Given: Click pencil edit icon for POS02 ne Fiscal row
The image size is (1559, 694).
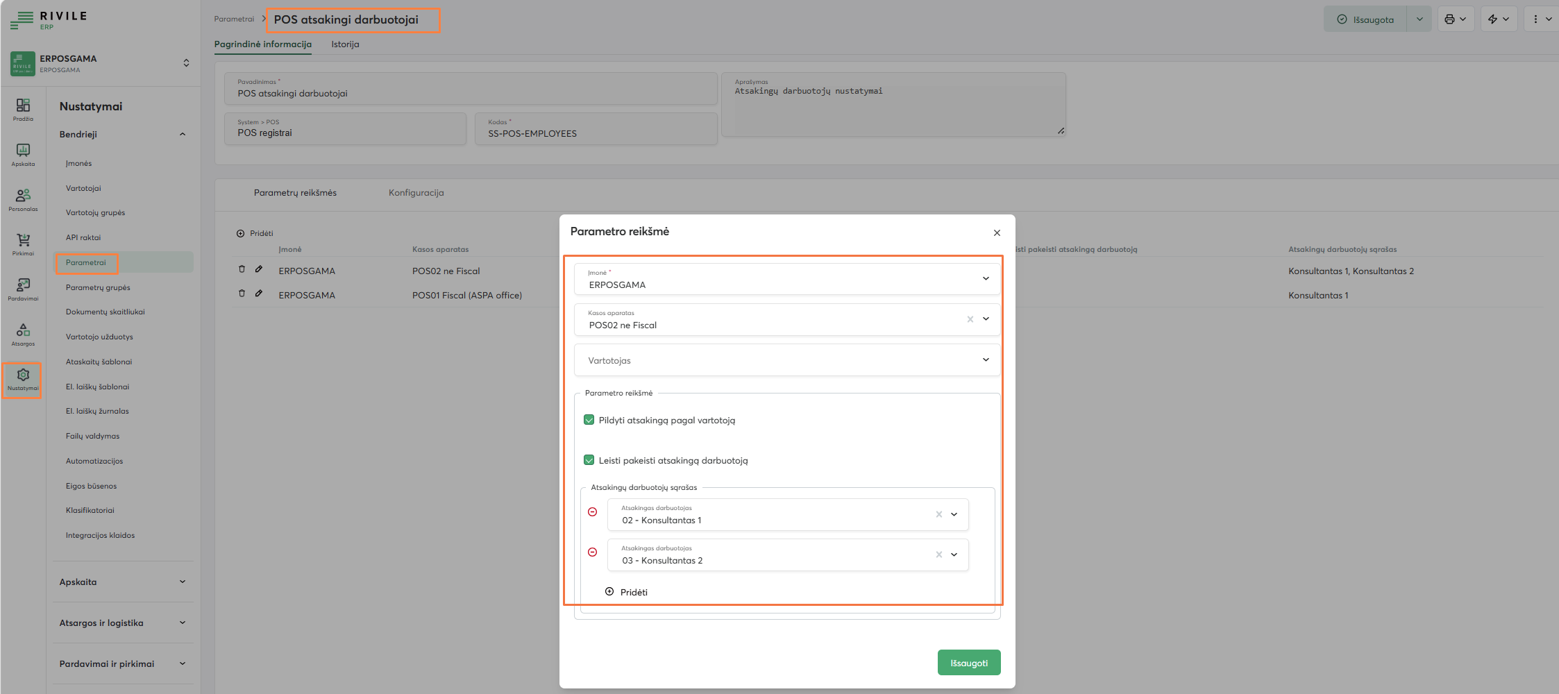Looking at the screenshot, I should (x=259, y=269).
